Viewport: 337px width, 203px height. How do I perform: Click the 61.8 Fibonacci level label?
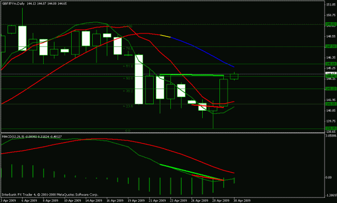[x=128, y=66]
